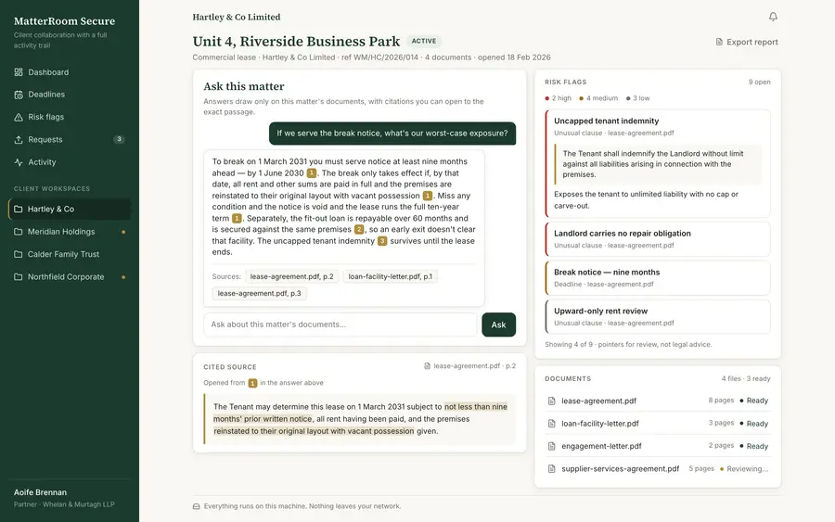835x522 pixels.
Task: Expand Landlord carries no repair obligation card
Action: 658,239
